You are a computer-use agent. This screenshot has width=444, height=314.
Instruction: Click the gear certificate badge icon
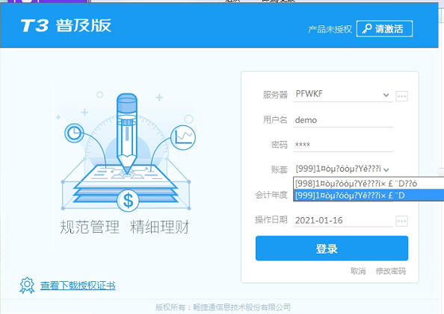coord(27,286)
